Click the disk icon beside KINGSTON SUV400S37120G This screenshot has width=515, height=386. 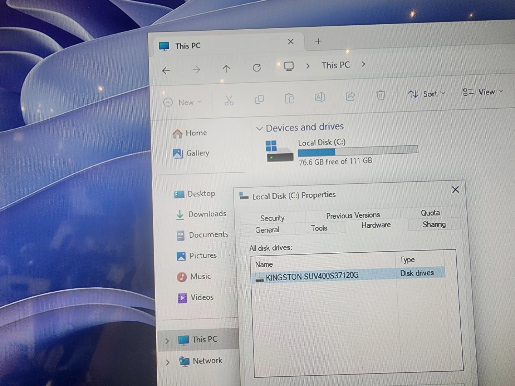[x=260, y=279]
